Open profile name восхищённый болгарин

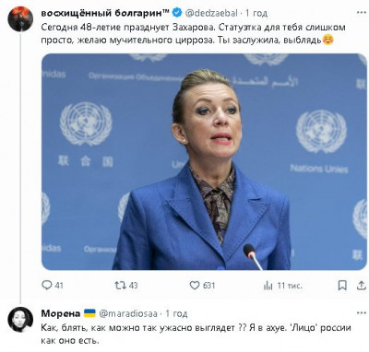point(105,13)
